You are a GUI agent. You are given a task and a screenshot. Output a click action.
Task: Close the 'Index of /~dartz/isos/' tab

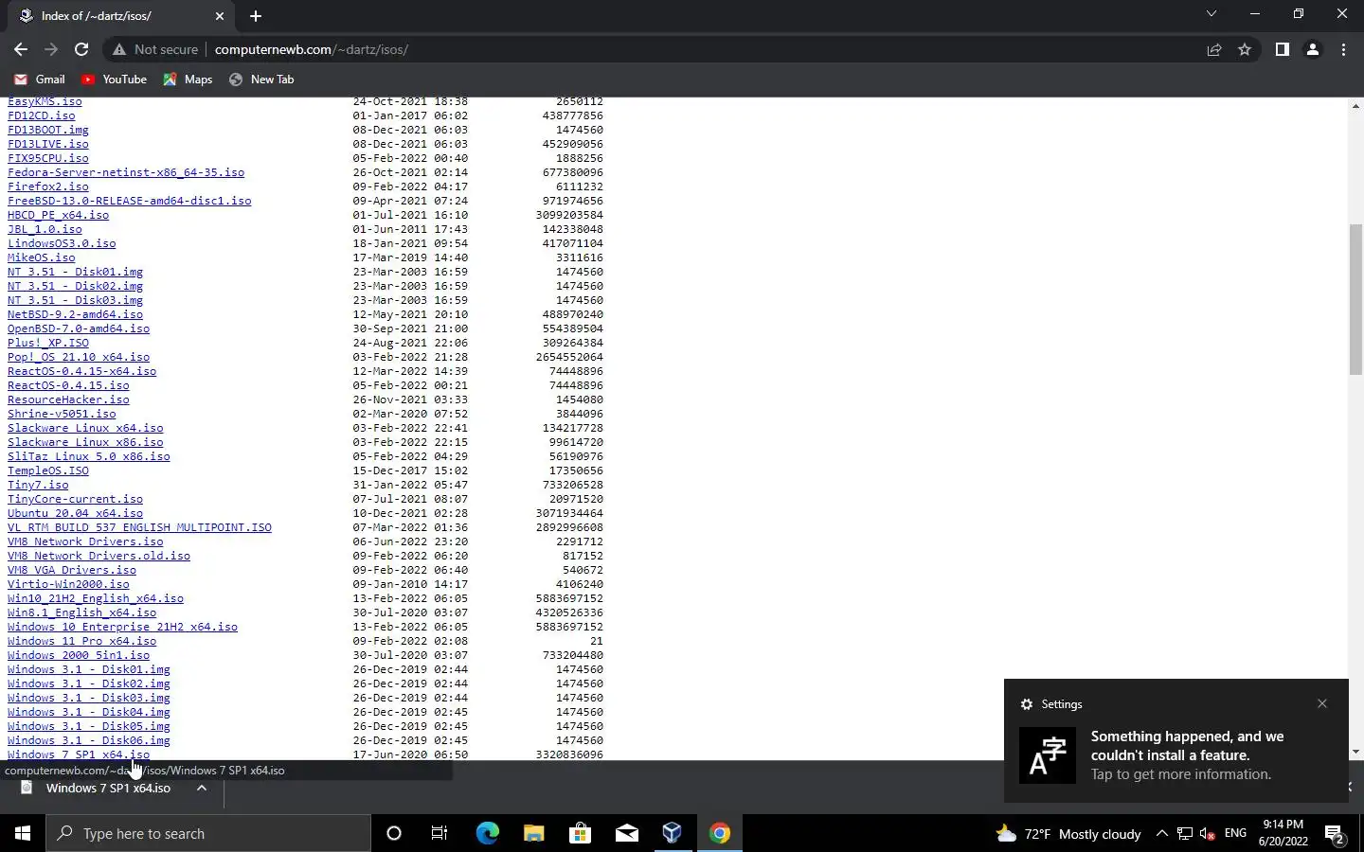(x=220, y=16)
